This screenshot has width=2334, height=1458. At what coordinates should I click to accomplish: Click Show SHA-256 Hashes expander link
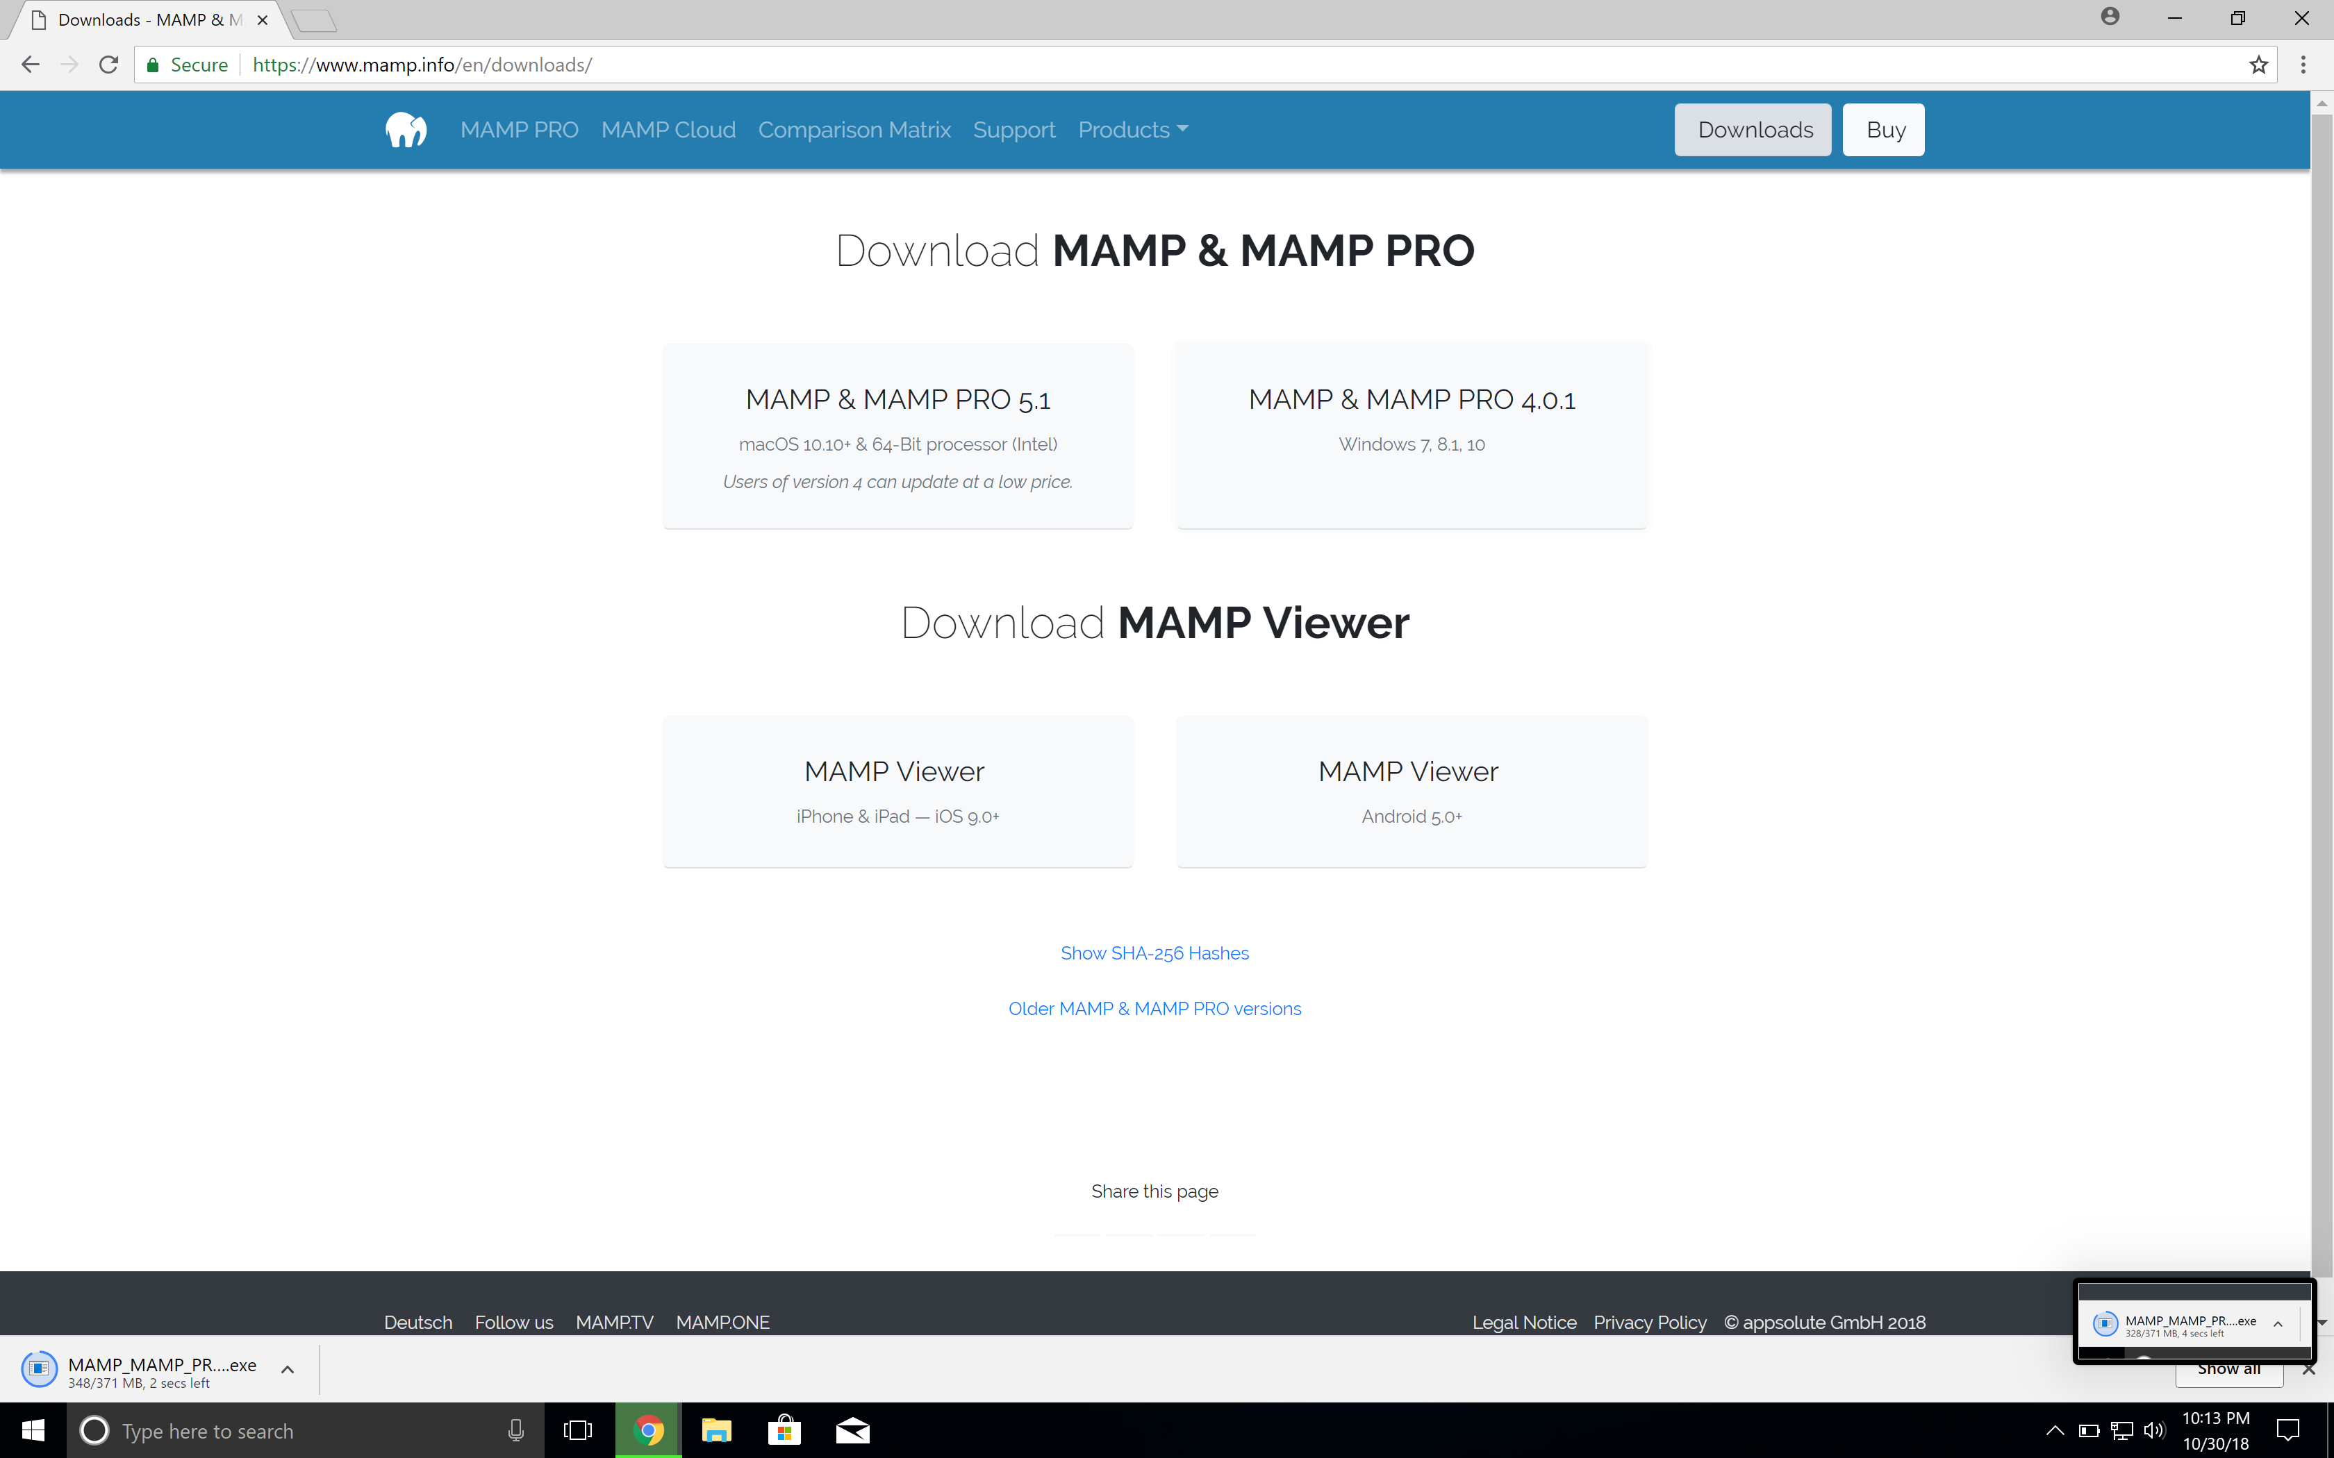point(1154,953)
